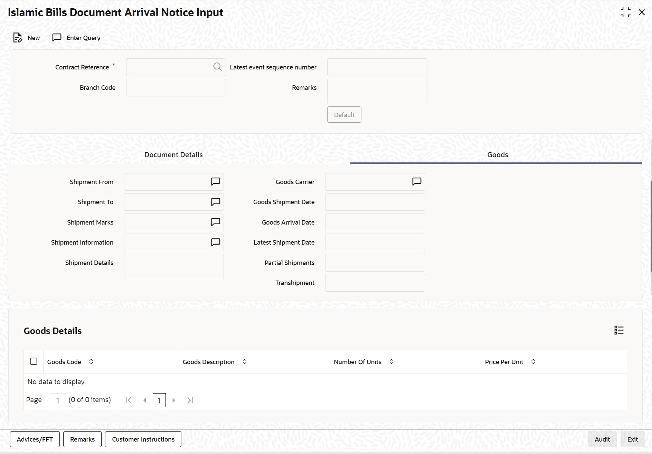Tick the Goods Details select-all checkbox

coord(34,361)
